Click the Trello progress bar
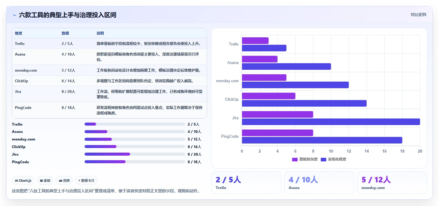 135,124
